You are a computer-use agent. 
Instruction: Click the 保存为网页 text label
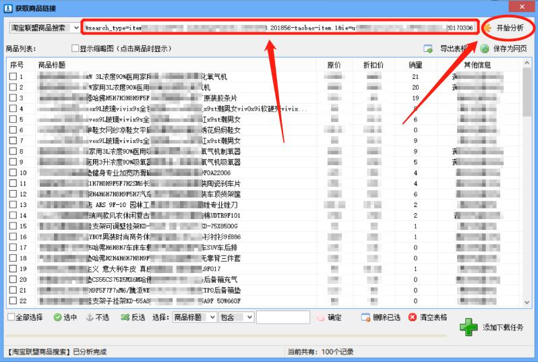click(x=510, y=49)
